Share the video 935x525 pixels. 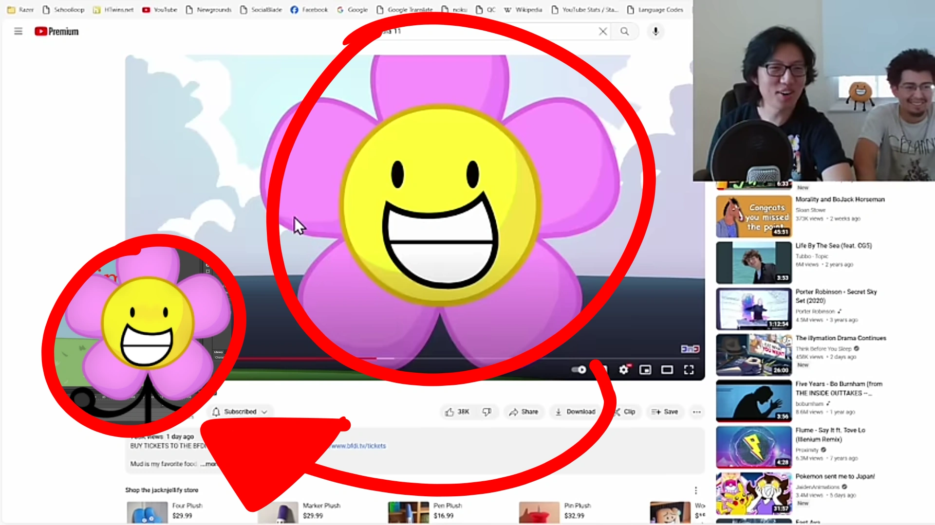[524, 412]
